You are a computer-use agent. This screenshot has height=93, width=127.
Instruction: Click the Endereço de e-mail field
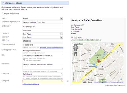click(43, 51)
